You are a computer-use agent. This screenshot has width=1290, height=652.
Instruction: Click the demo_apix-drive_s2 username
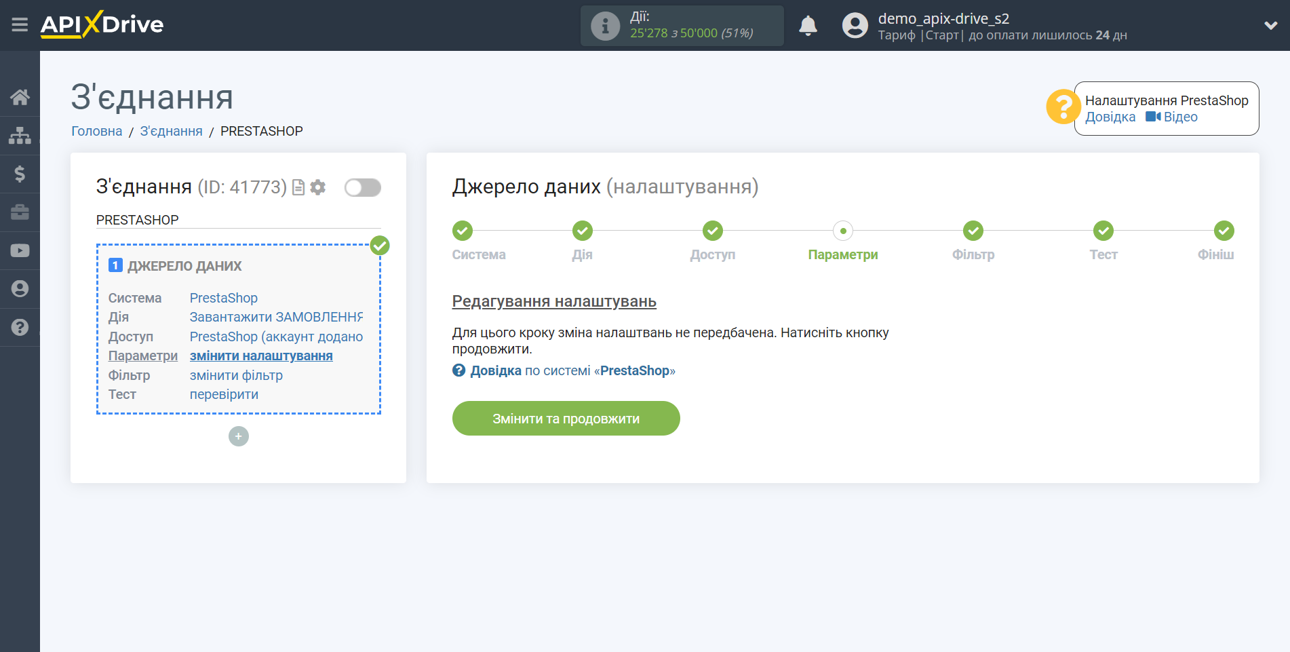click(943, 18)
